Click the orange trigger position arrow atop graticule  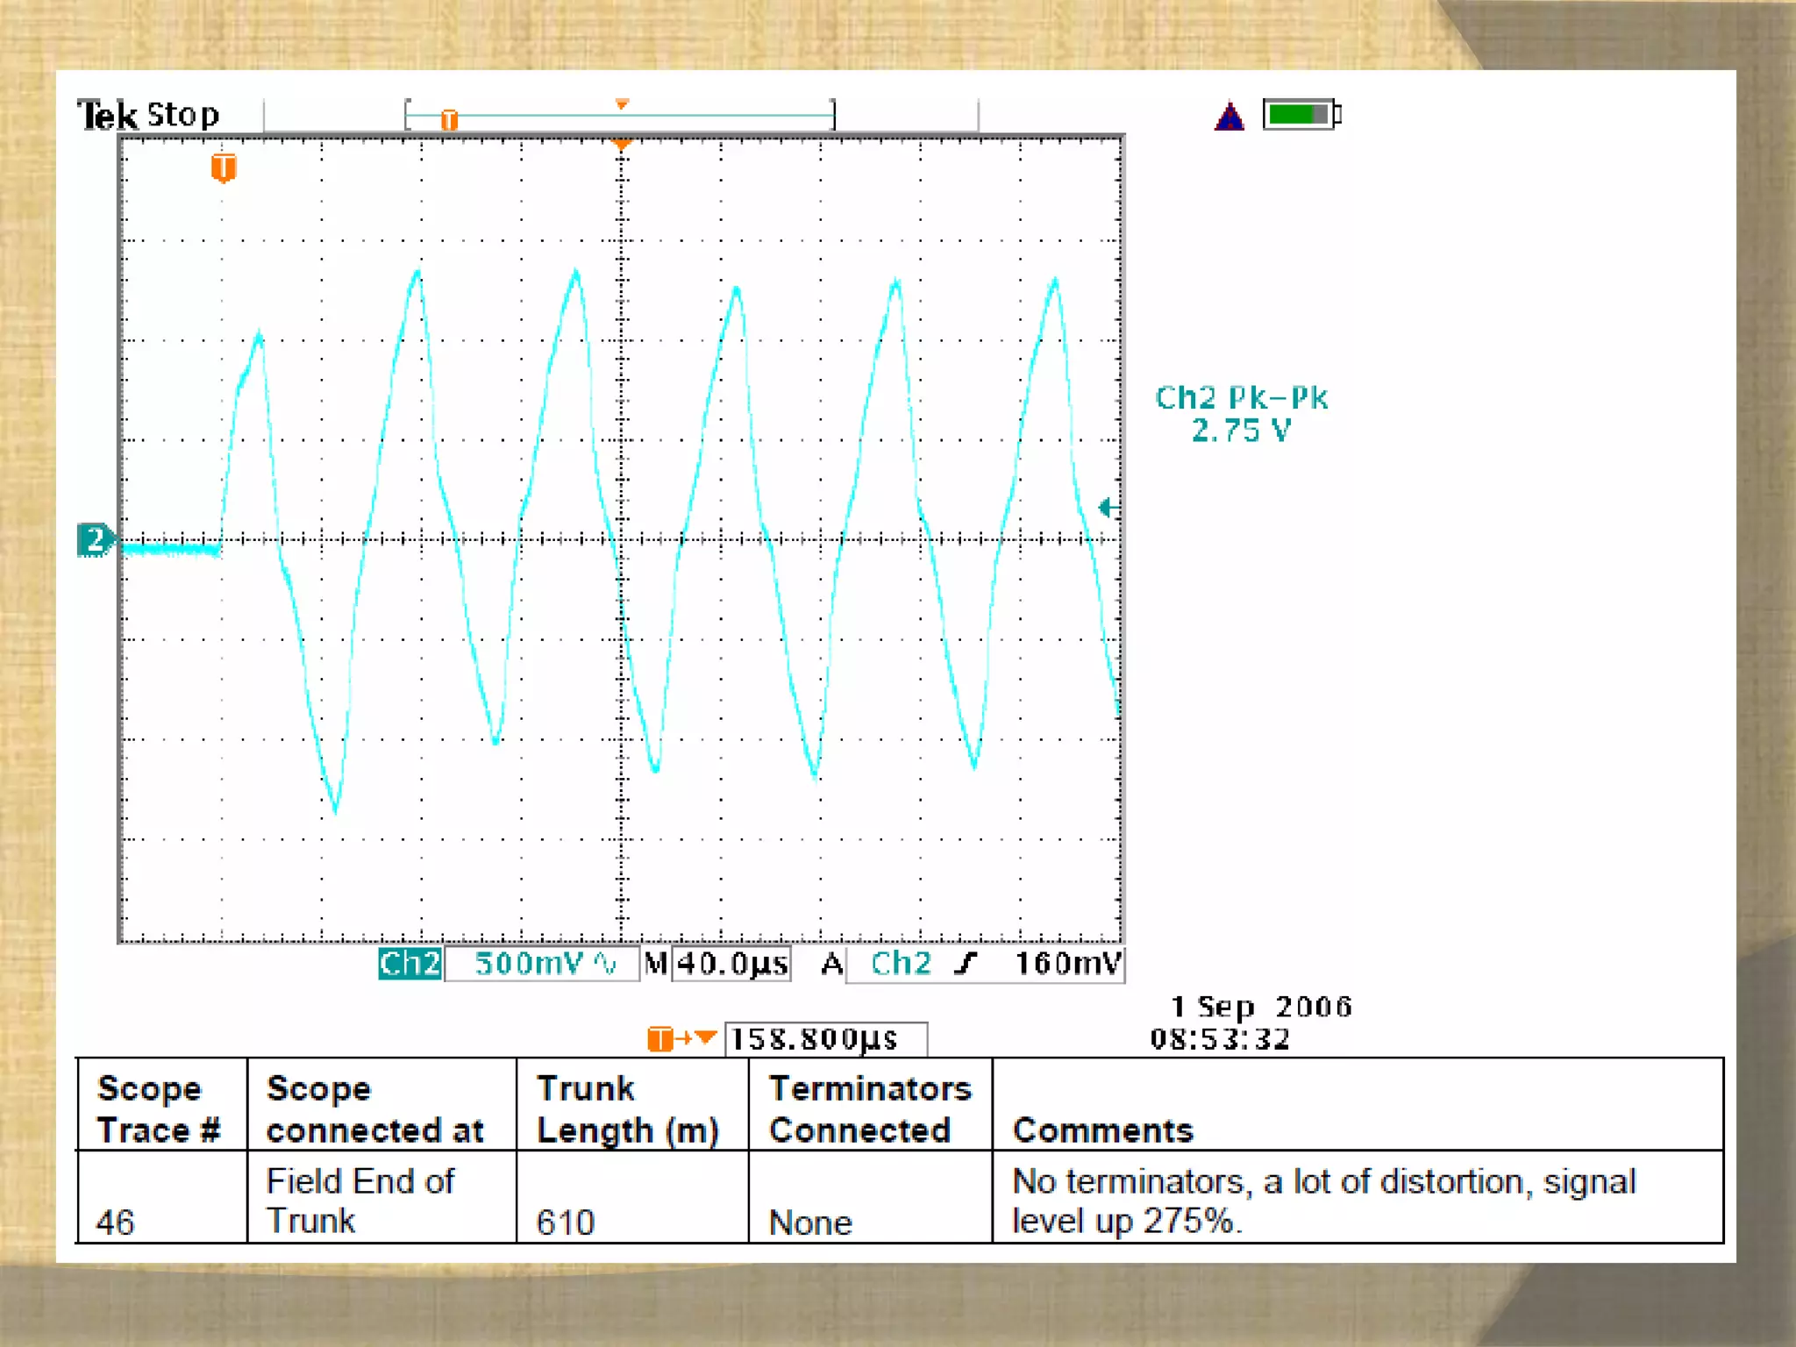[621, 144]
